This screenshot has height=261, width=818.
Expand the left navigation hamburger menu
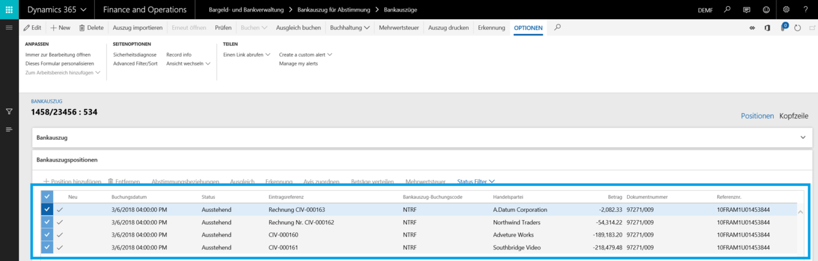pyautogui.click(x=9, y=27)
